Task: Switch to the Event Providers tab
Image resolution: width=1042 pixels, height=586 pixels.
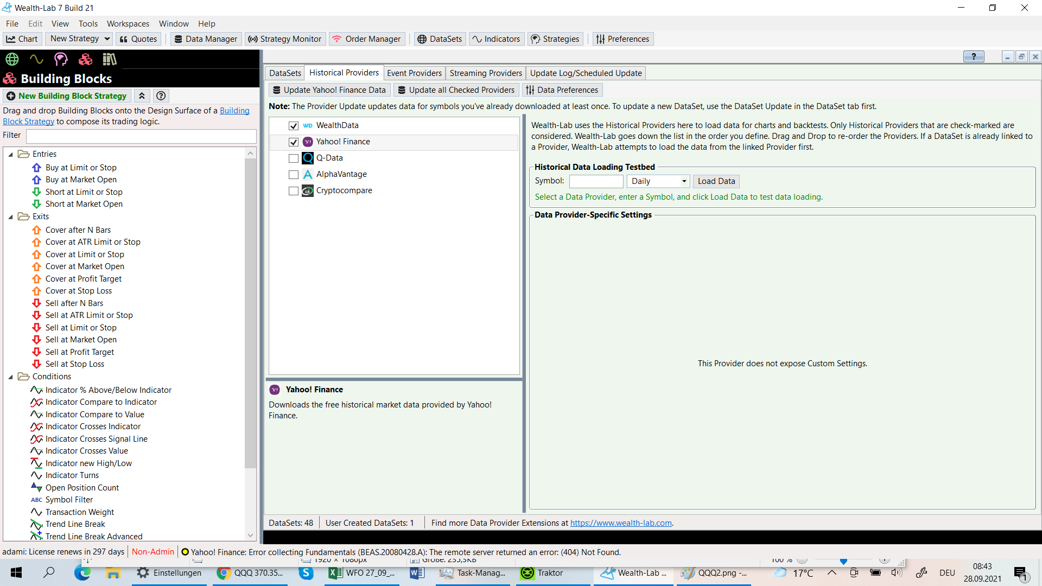Action: coord(414,73)
